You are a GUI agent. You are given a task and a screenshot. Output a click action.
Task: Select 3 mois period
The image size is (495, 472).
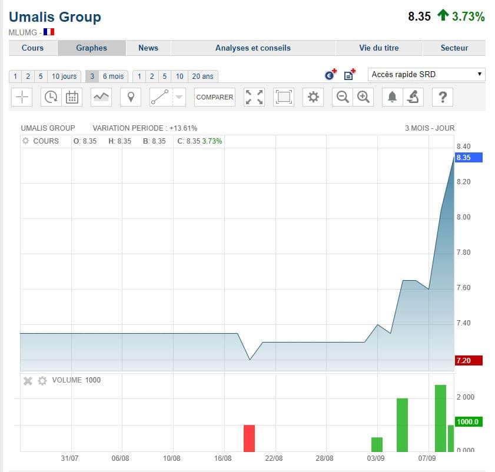(92, 77)
